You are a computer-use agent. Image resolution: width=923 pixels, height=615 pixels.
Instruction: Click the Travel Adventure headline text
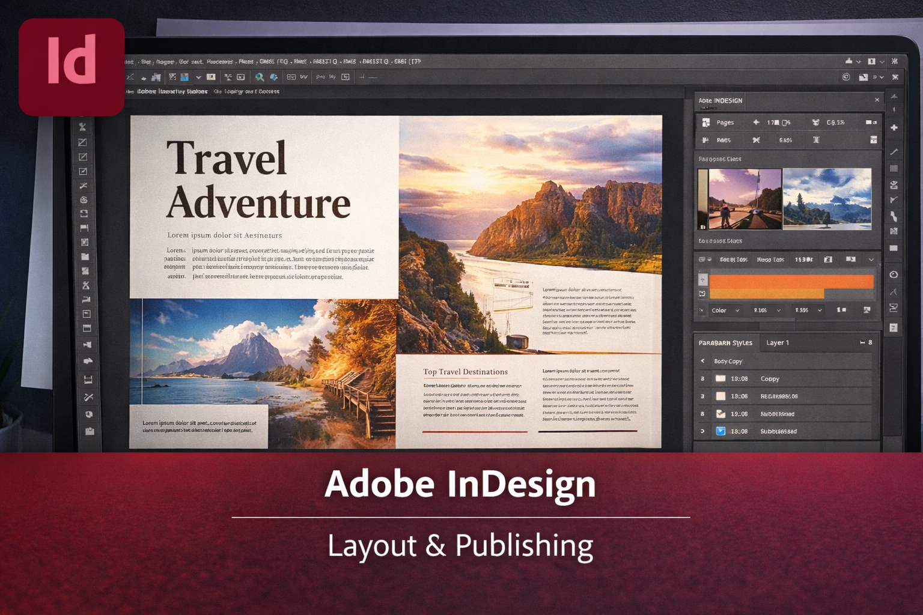tap(258, 181)
